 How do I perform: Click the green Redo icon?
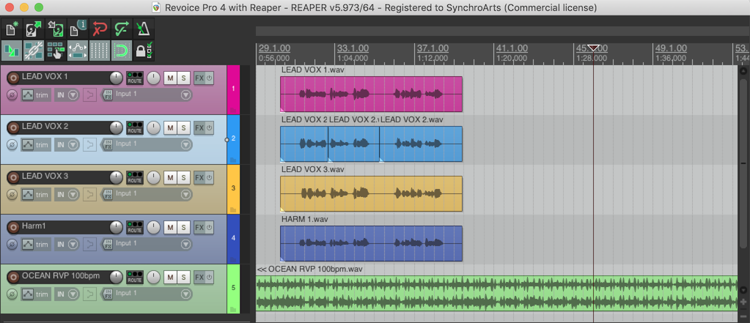(121, 30)
